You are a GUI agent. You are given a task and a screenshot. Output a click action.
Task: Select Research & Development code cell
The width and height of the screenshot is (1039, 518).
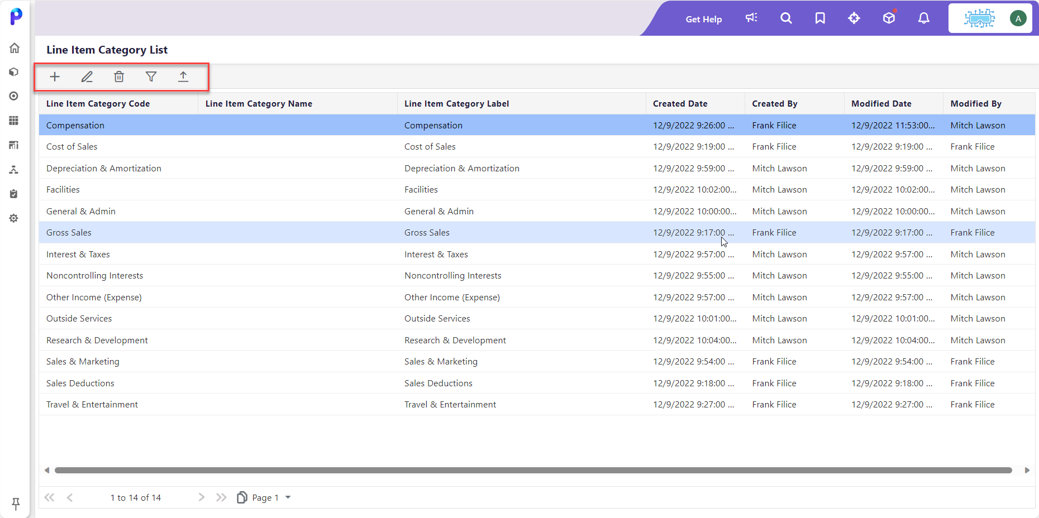coord(118,340)
